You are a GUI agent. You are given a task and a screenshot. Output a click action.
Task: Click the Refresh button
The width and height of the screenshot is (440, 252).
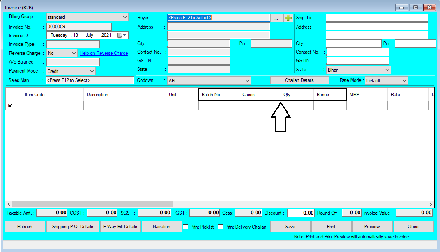(x=25, y=227)
